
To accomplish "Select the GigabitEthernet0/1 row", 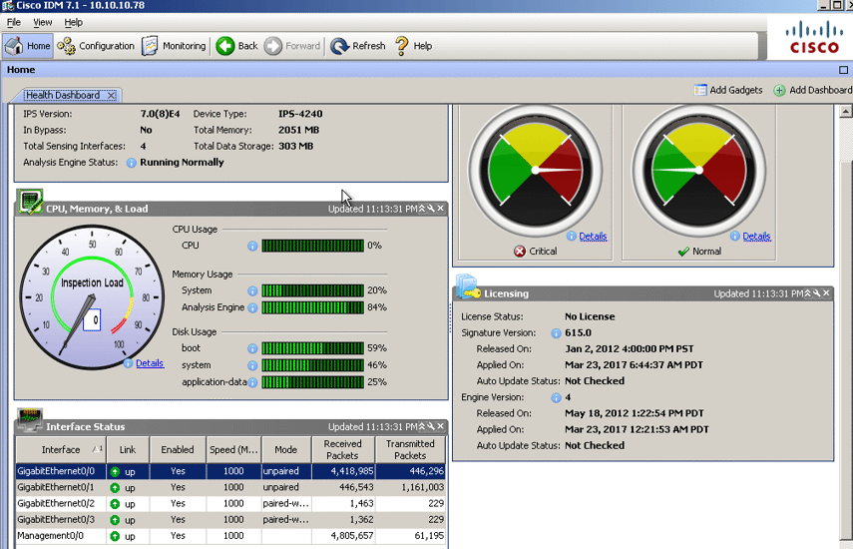I will (x=230, y=487).
